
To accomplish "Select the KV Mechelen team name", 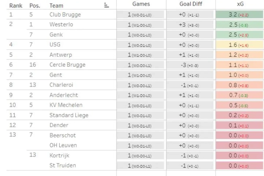I will pyautogui.click(x=66, y=105).
